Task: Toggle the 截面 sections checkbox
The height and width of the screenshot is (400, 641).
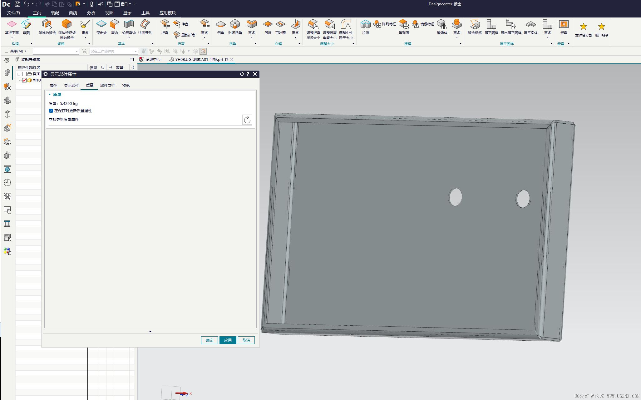Action: coord(24,74)
